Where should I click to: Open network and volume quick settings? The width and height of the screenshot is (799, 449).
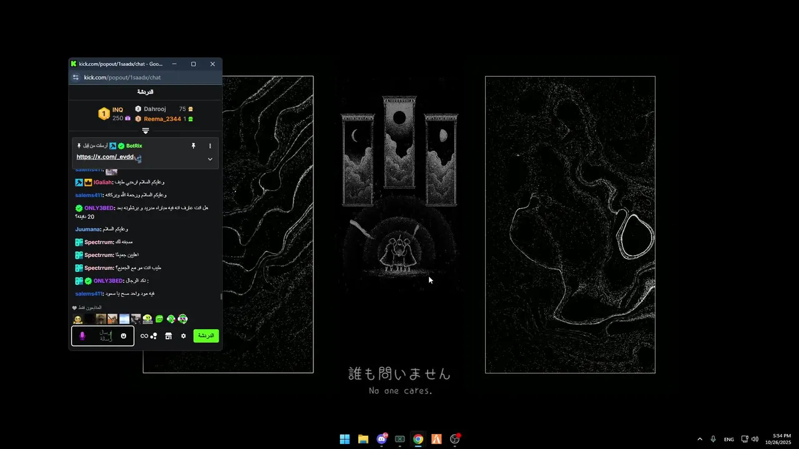750,439
